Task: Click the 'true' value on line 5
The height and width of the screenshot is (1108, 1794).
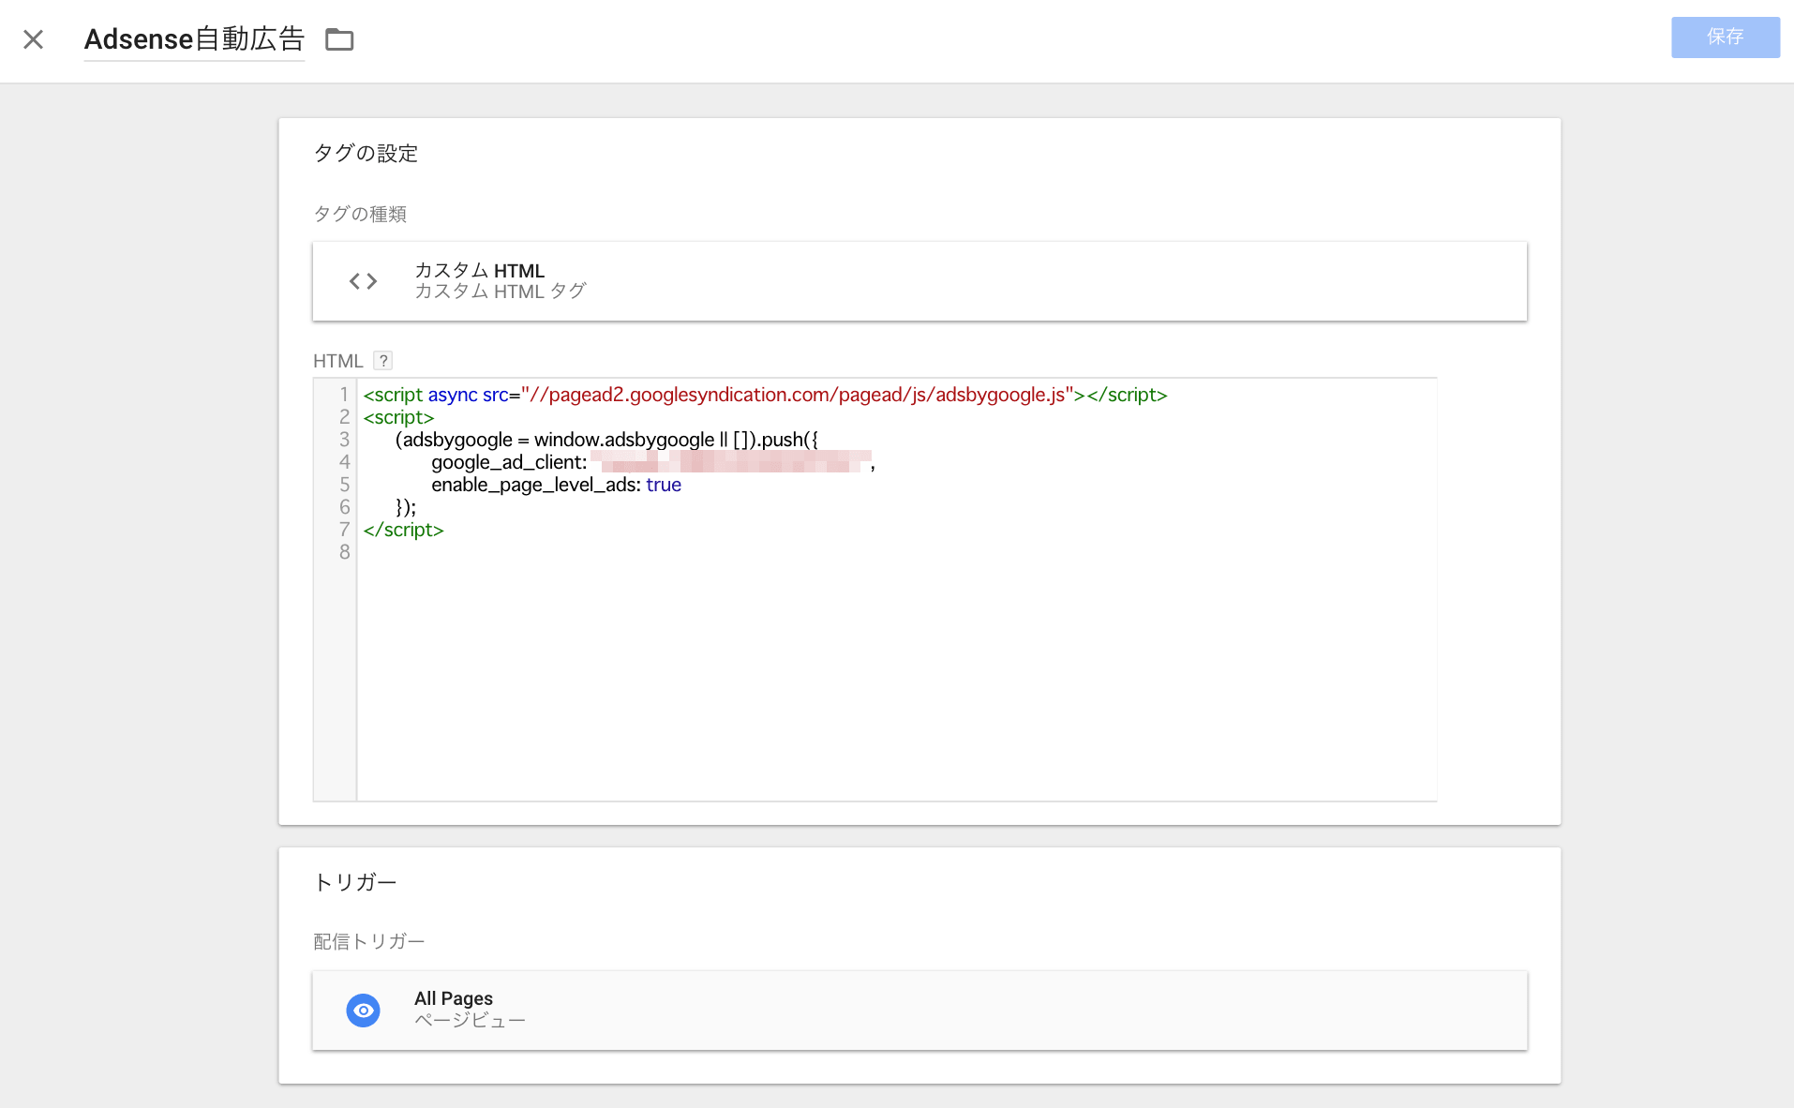Action: pos(664,485)
